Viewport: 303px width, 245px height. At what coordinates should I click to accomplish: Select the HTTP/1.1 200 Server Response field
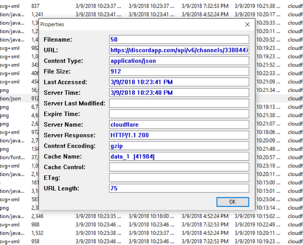[179, 135]
